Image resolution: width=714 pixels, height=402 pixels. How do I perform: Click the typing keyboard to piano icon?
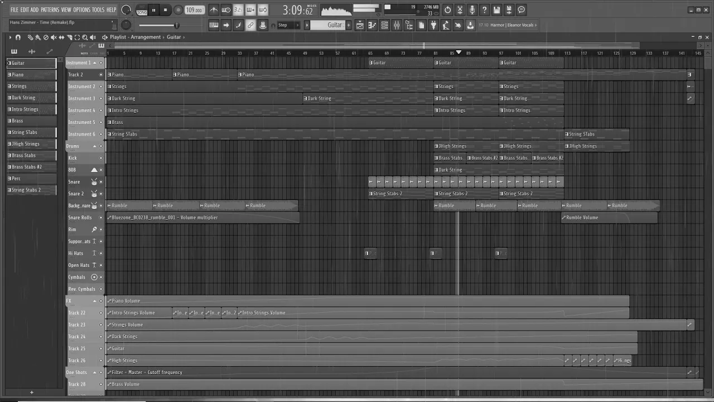tap(214, 25)
